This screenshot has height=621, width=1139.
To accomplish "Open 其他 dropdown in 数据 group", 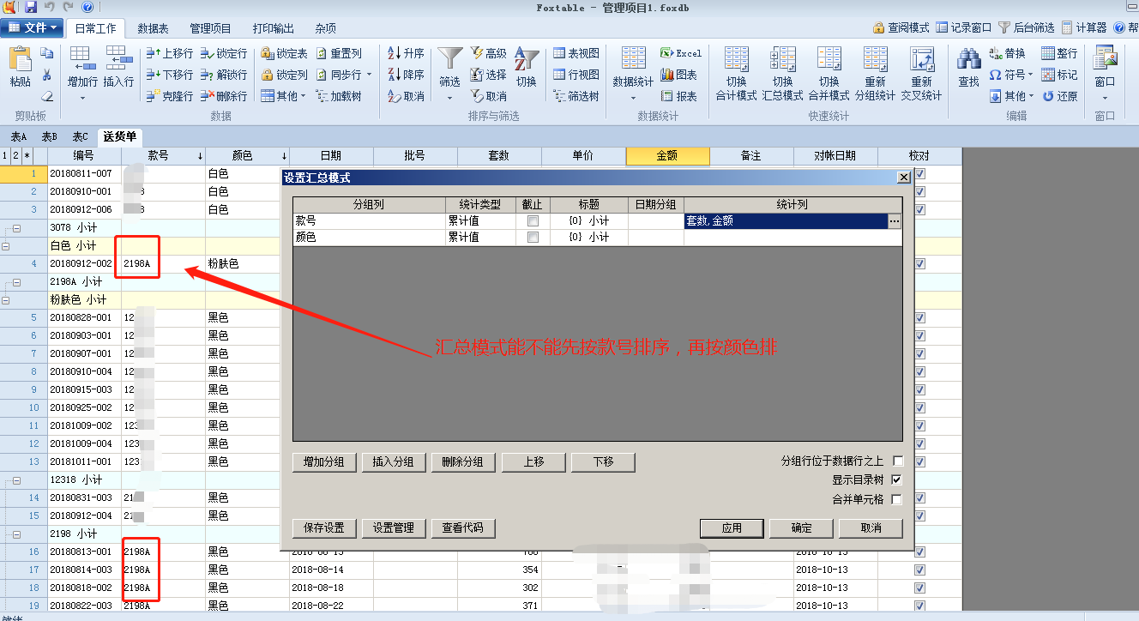I will [284, 96].
